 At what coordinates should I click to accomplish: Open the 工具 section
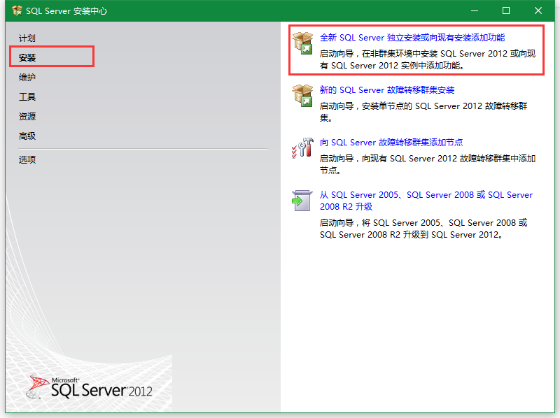(x=27, y=97)
